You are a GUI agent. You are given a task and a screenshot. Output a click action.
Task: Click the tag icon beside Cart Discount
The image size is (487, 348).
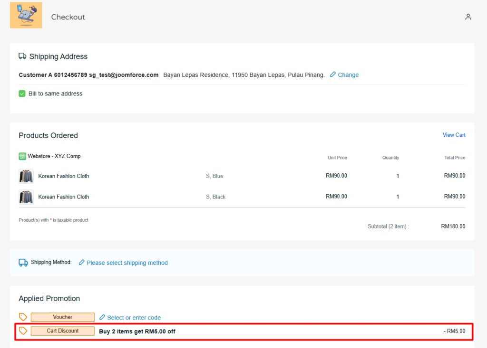(x=23, y=331)
